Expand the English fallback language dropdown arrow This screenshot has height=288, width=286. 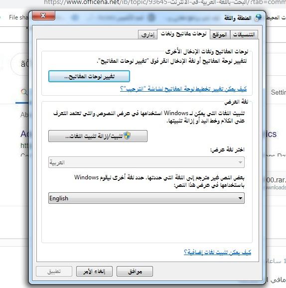pyautogui.click(x=240, y=198)
